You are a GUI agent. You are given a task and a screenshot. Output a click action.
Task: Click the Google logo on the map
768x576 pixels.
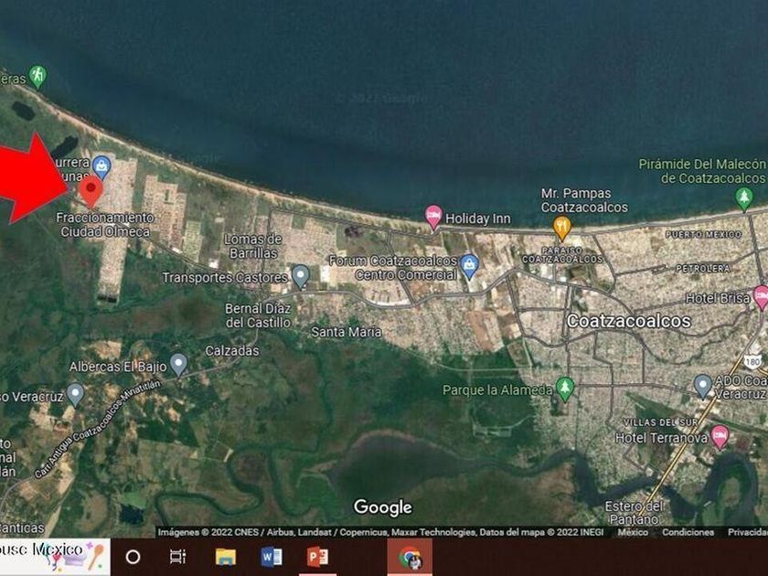(x=382, y=507)
